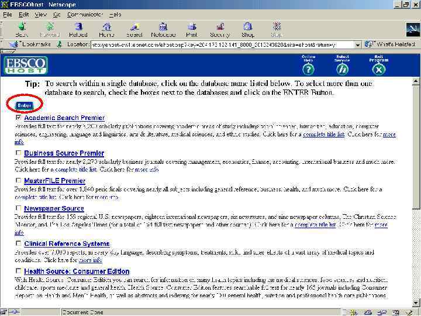This screenshot has height=316, width=421.
Task: Click in the Location URL field
Action: tap(223, 45)
